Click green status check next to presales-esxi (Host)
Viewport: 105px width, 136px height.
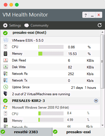pyautogui.click(x=5, y=33)
